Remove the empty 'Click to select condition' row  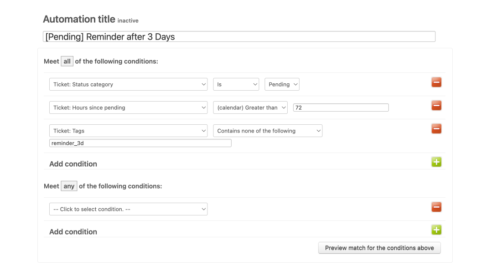[x=436, y=207]
